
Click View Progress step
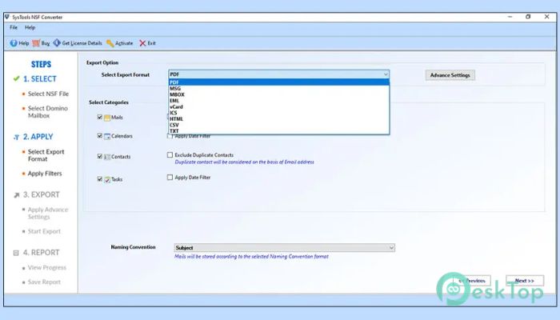coord(47,267)
